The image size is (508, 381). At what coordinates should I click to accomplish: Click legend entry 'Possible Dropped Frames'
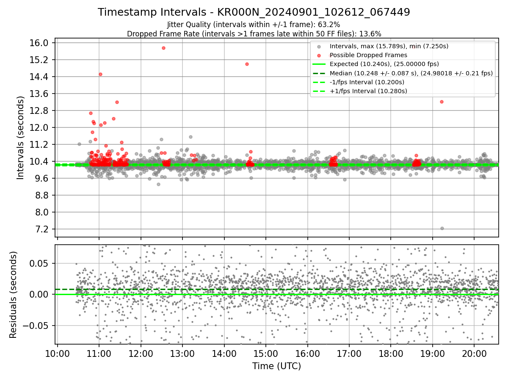coord(368,55)
